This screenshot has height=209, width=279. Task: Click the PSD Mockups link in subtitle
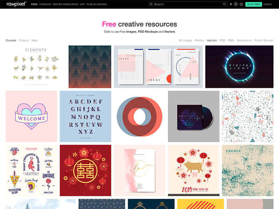tap(148, 32)
